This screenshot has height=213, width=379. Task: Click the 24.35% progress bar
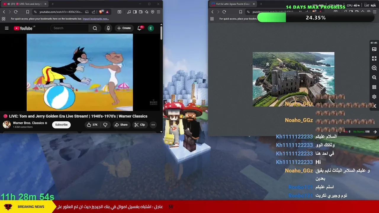[316, 18]
